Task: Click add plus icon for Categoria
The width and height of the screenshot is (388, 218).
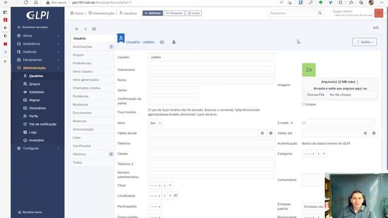Action: tap(324, 154)
